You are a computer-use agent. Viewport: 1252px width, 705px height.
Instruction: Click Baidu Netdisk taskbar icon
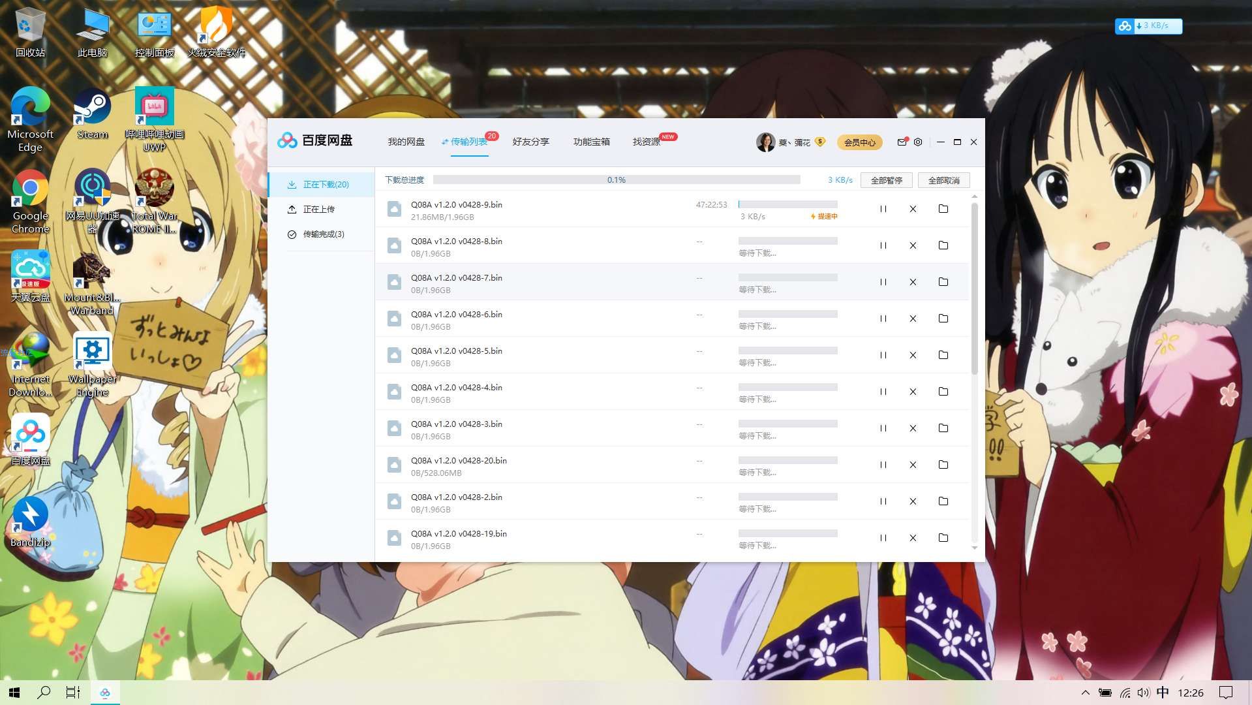(105, 693)
